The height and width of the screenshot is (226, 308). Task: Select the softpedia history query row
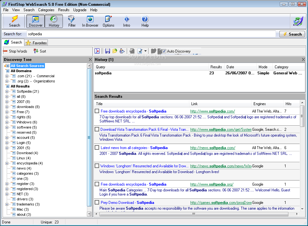tap(199, 73)
